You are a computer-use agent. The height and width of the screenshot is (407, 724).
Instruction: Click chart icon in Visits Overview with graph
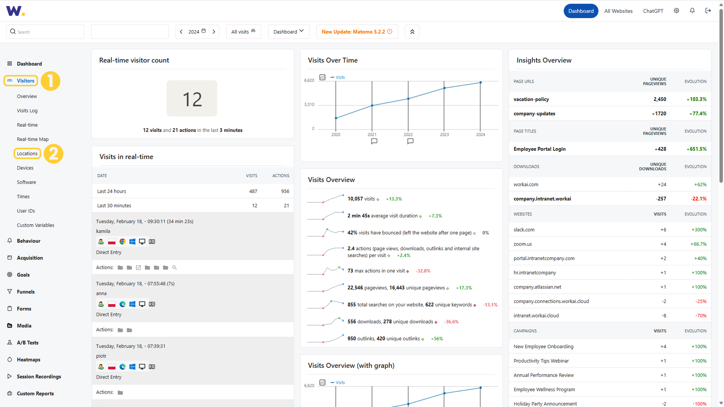(x=322, y=383)
